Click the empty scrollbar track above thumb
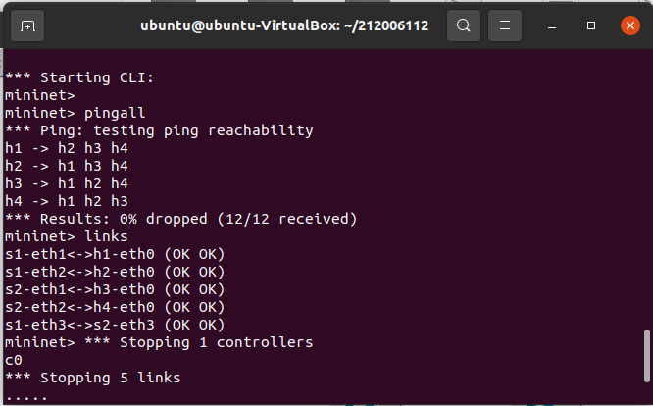Viewport: 653px width, 406px height. coord(645,196)
